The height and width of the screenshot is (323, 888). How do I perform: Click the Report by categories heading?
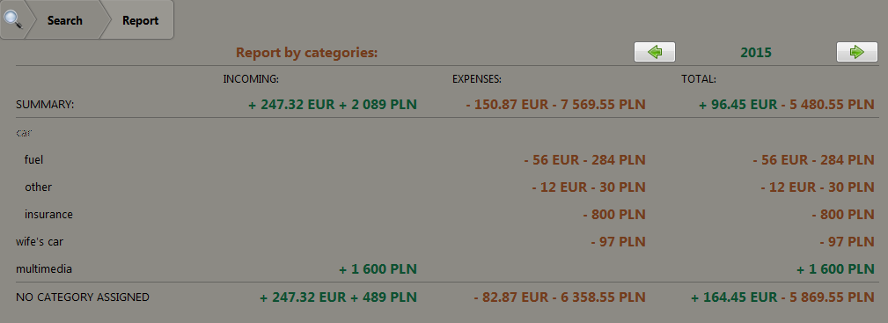[x=306, y=52]
